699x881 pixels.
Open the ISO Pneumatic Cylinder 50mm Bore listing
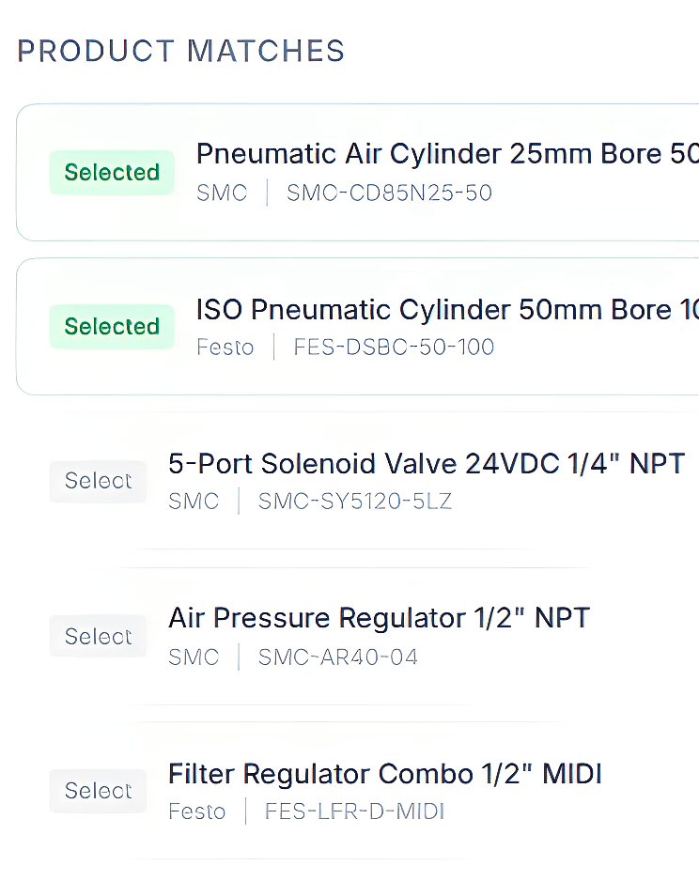[x=423, y=309]
